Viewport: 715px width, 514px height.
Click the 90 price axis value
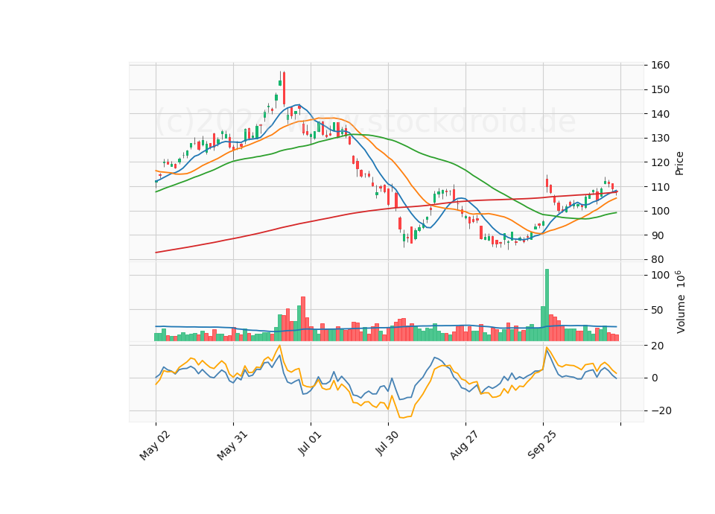pyautogui.click(x=657, y=235)
